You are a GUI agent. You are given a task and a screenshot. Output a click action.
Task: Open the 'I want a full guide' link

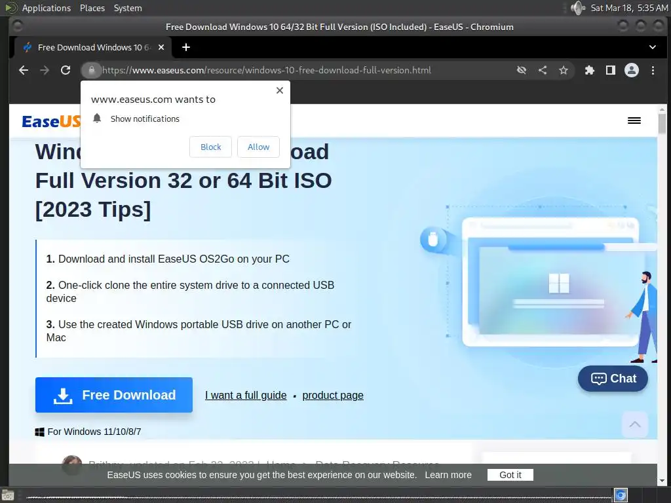coord(246,395)
